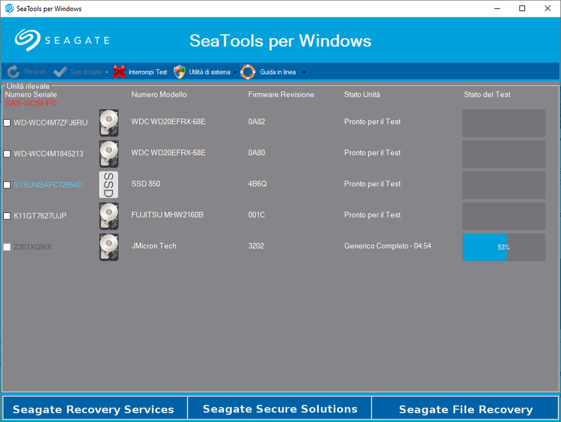This screenshot has height=422, width=561.
Task: Tick the K11GT7627UJP drive checkbox
Action: [7, 216]
